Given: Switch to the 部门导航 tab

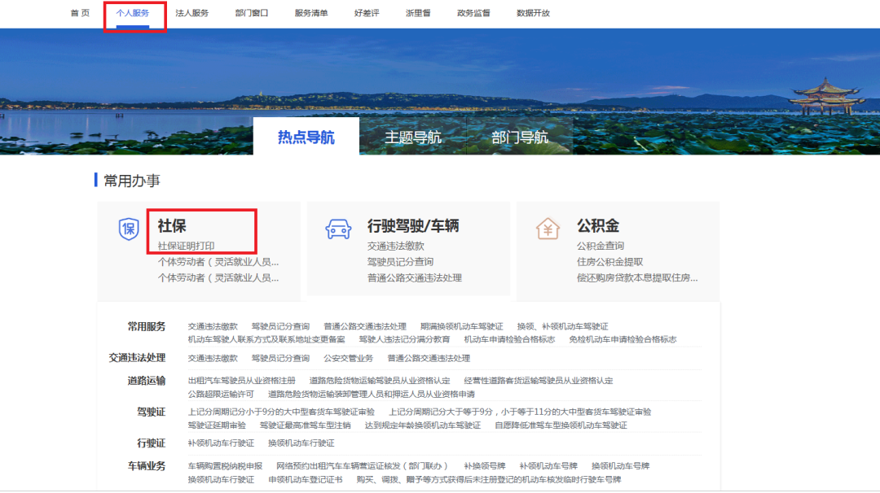Looking at the screenshot, I should (x=519, y=137).
